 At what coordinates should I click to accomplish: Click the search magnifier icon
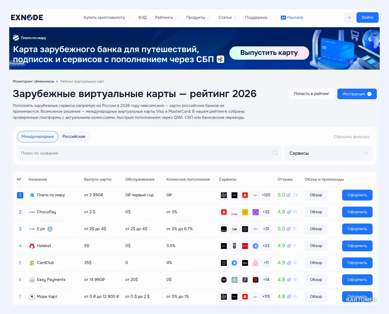(275, 153)
